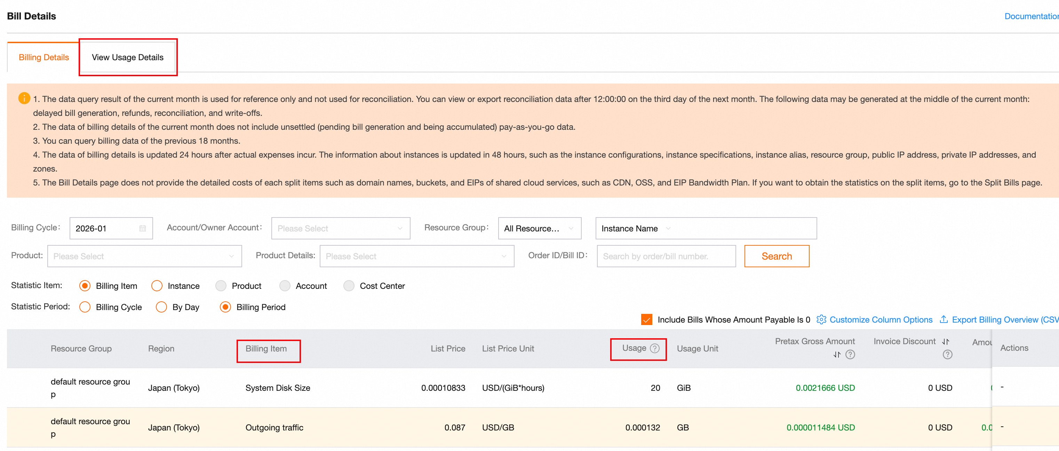Uncheck Include Bills Whose Amount Payable Is 0
The image size is (1059, 451).
(x=646, y=319)
